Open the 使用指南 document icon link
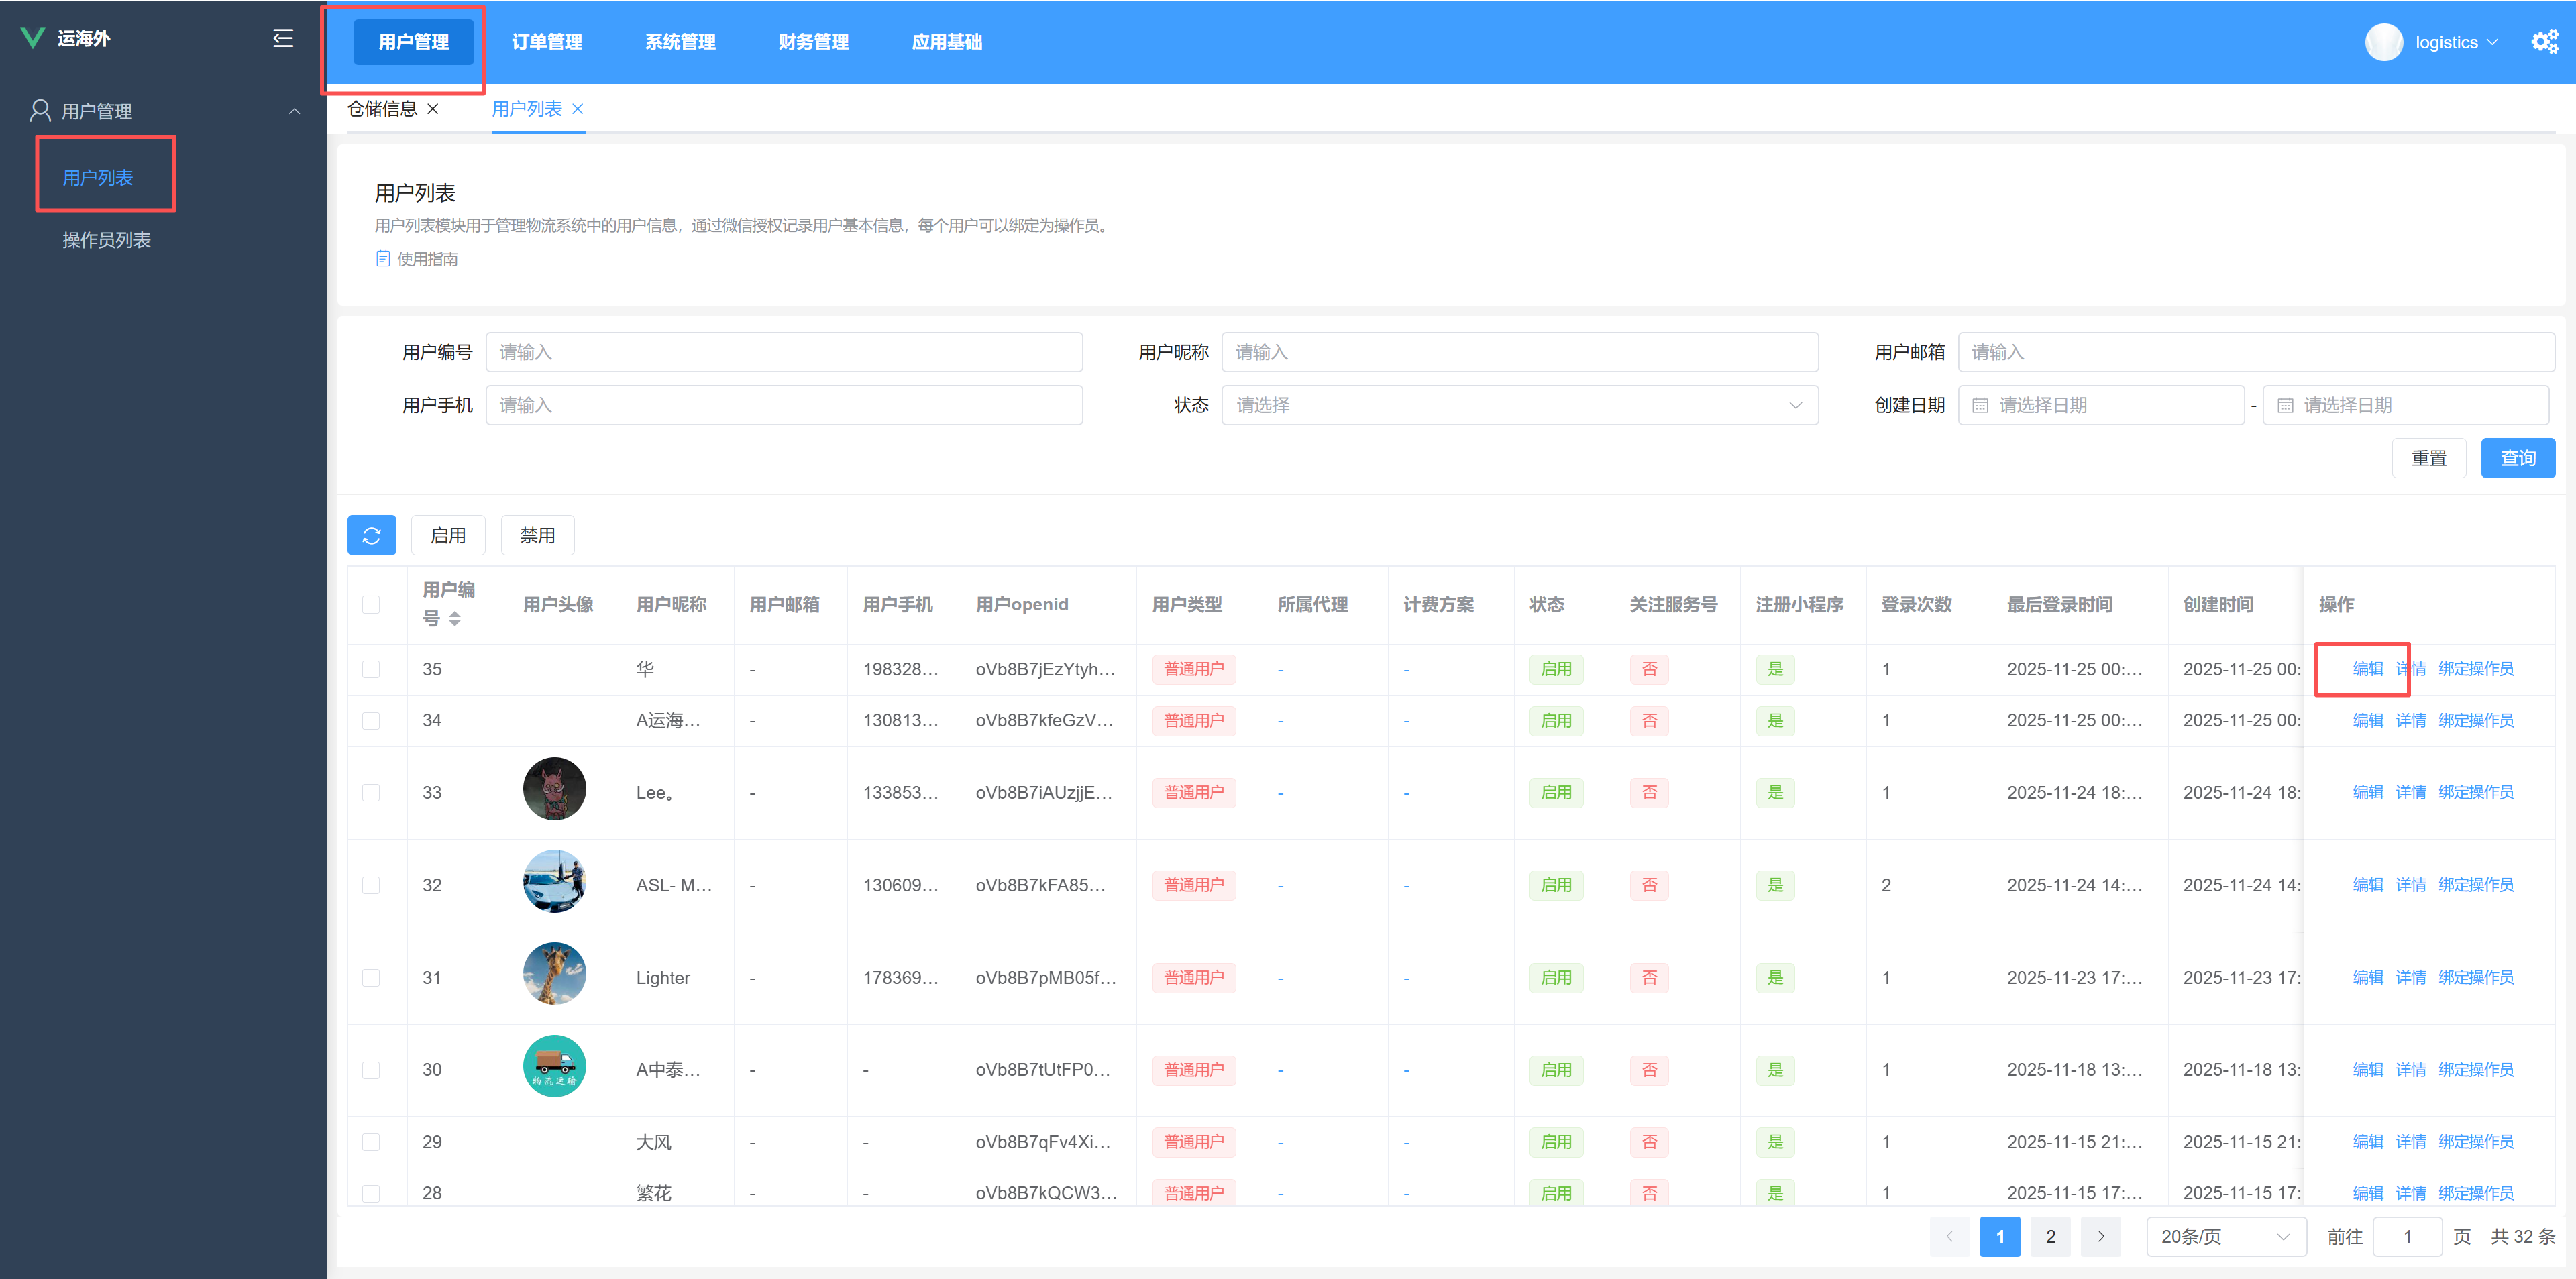This screenshot has height=1279, width=2576. point(383,259)
